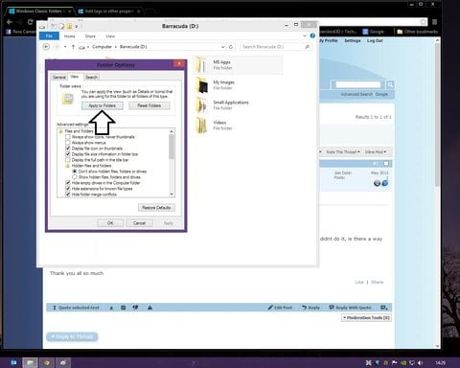Select the Small Applications folder icon
The height and width of the screenshot is (368, 460).
pyautogui.click(x=202, y=105)
